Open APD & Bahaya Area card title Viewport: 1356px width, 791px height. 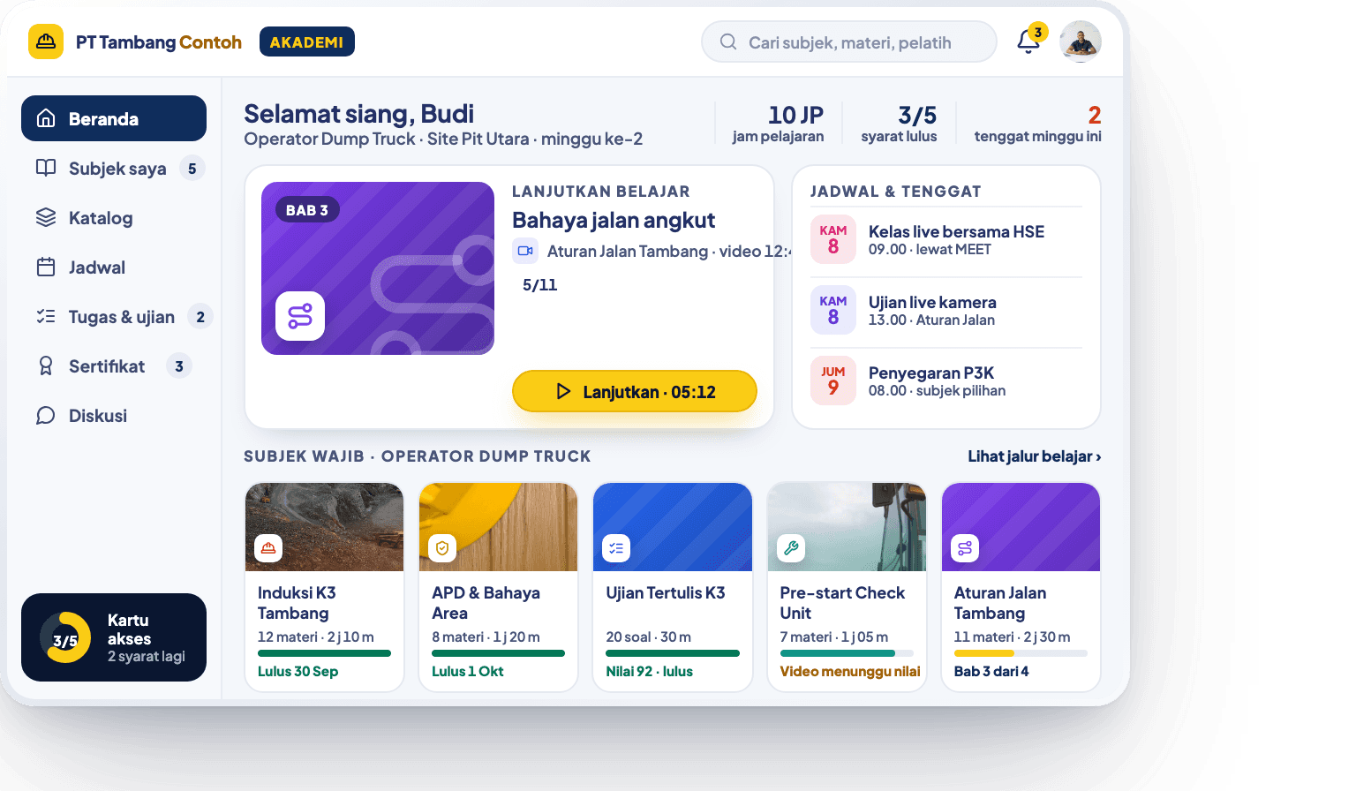pyautogui.click(x=486, y=603)
